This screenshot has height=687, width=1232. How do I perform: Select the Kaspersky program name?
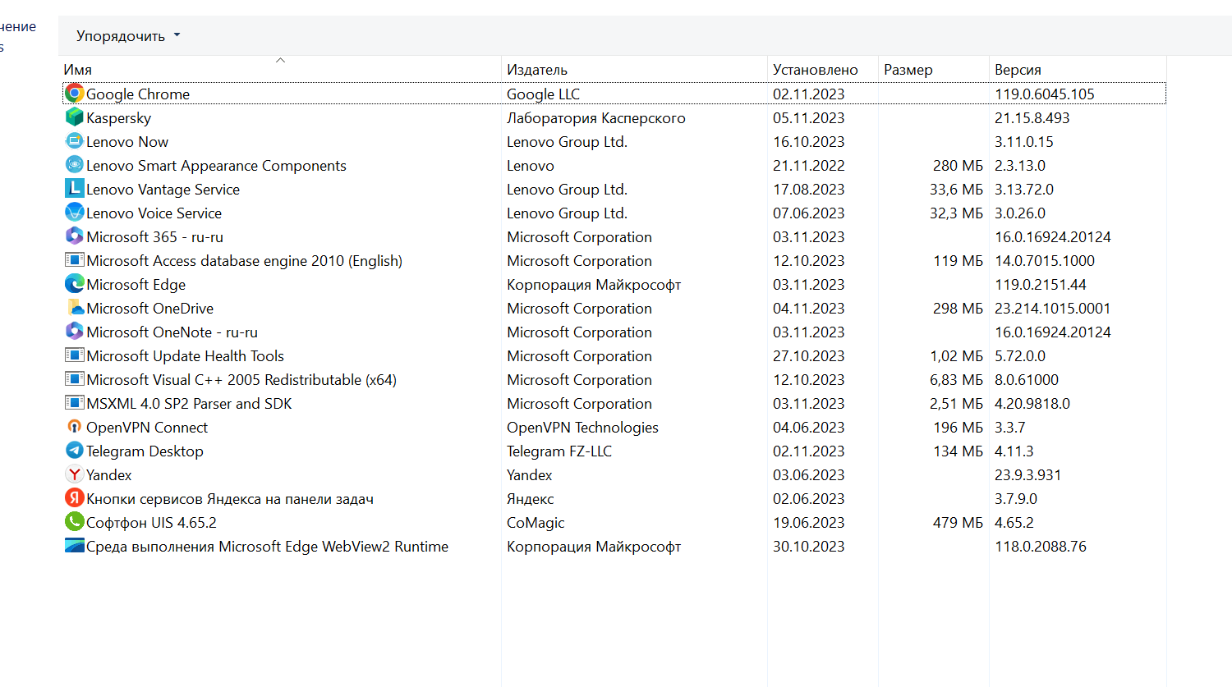point(118,118)
